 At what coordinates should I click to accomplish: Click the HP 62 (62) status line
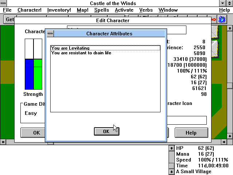coord(195,148)
